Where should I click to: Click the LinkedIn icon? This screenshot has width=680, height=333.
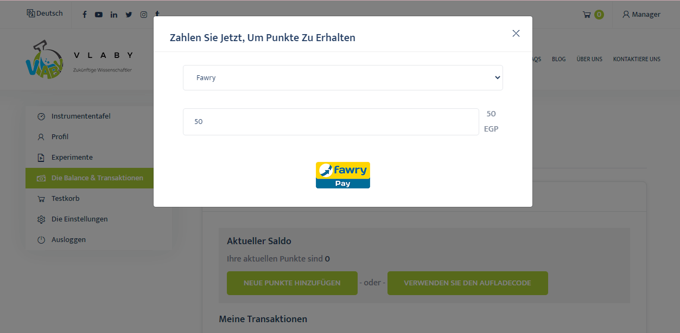[114, 15]
